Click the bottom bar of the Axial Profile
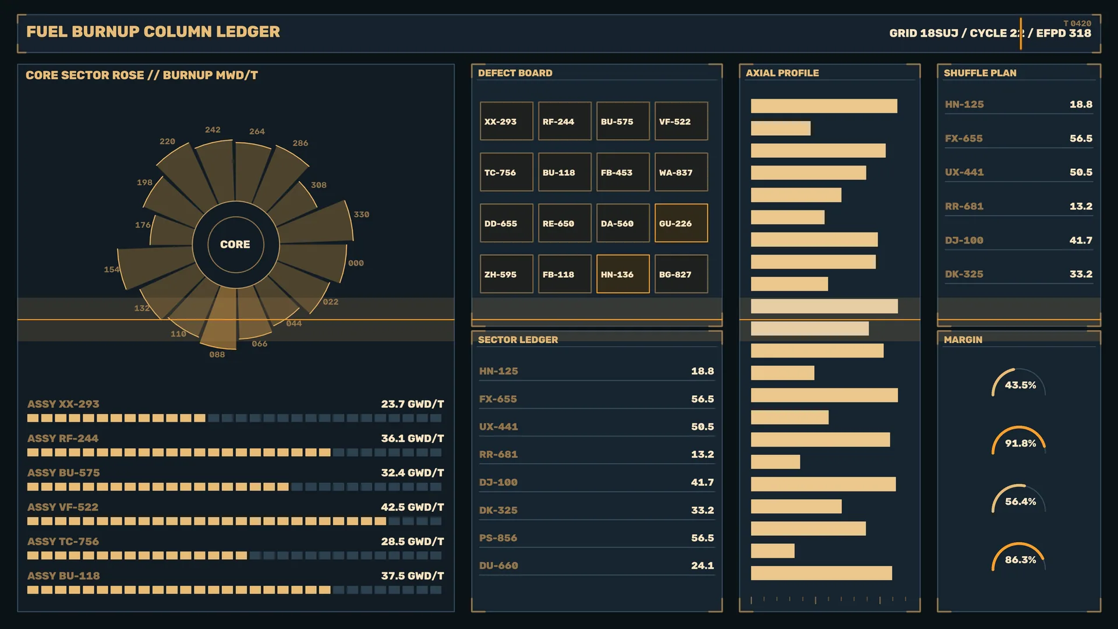Image resolution: width=1118 pixels, height=629 pixels. tap(821, 573)
